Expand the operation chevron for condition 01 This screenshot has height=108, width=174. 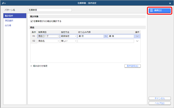coord(137,36)
